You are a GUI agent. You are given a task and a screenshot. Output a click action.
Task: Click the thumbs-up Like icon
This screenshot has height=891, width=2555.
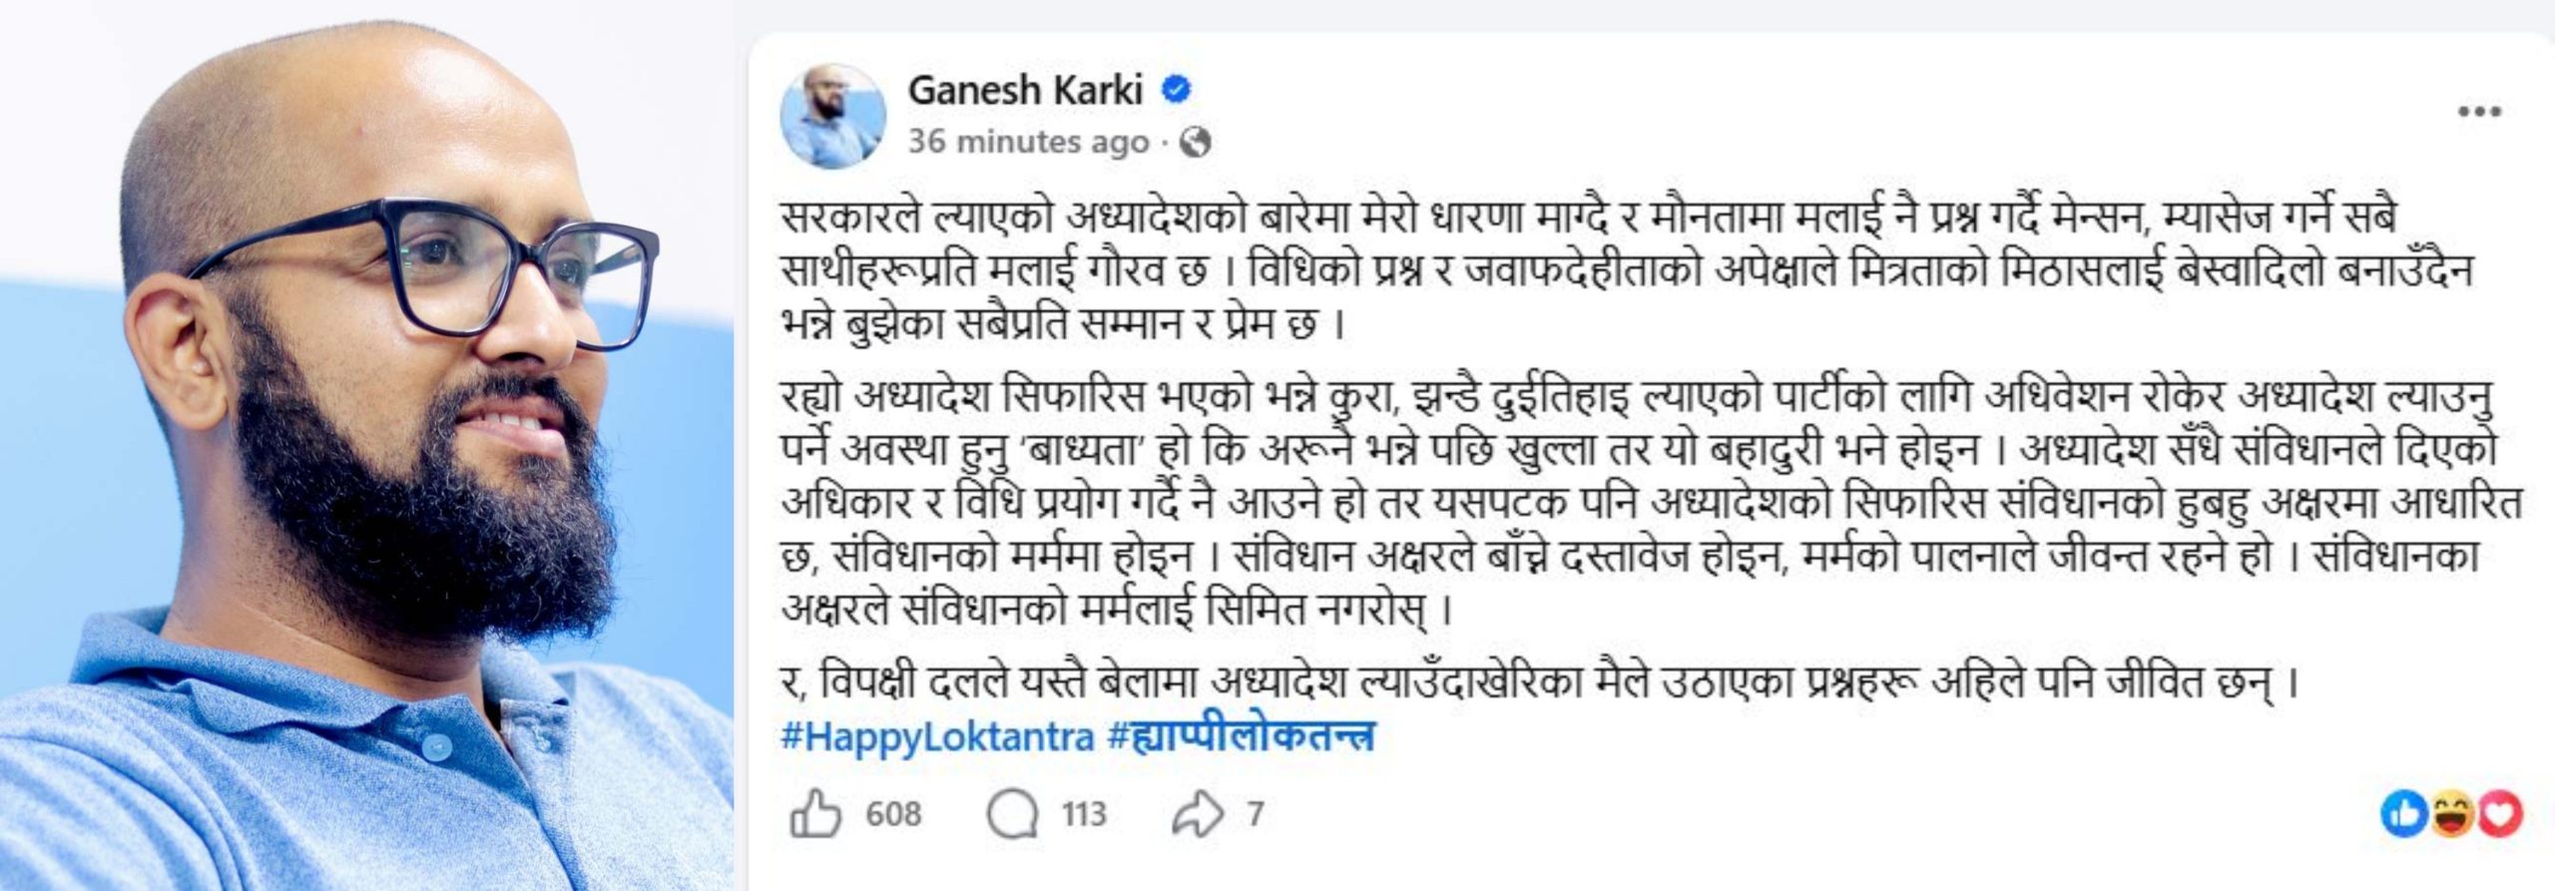[x=815, y=813]
